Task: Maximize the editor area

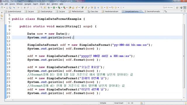Action: tap(185, 11)
